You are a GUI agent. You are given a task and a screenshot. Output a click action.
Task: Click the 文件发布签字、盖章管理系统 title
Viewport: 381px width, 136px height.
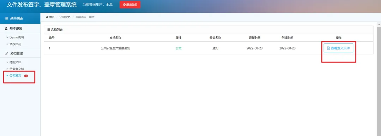(42, 4)
